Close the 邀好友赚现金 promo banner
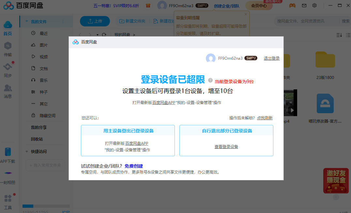Viewport: 351px width, 213px height. 336,197
